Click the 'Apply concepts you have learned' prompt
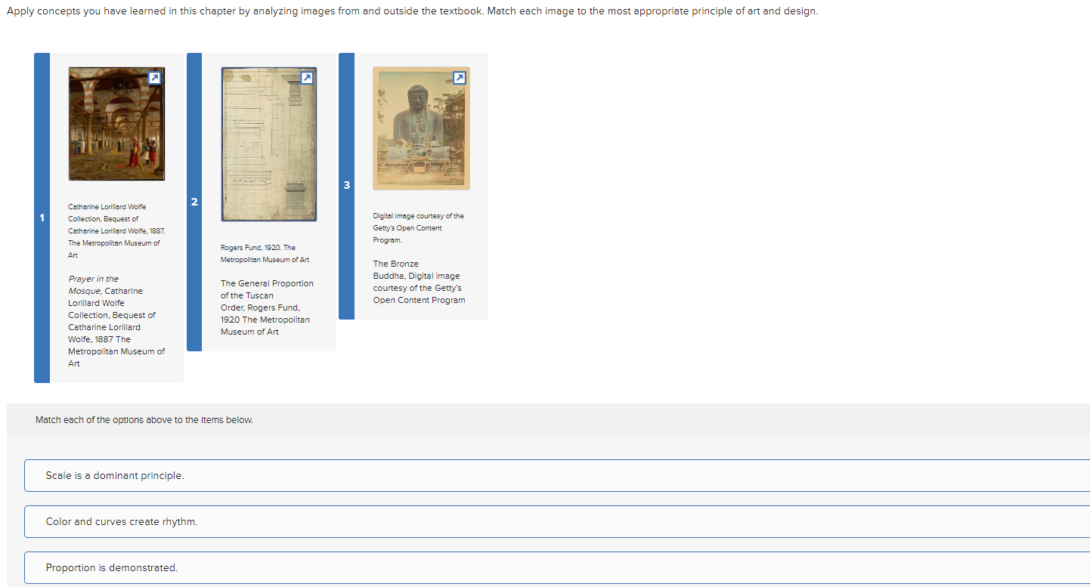This screenshot has width=1090, height=587. click(x=413, y=12)
